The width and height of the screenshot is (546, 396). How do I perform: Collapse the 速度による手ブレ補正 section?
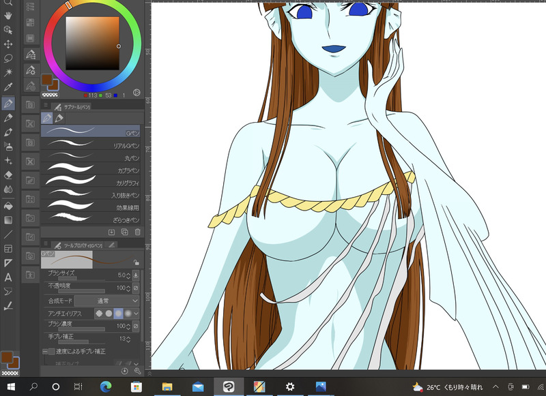[45, 352]
